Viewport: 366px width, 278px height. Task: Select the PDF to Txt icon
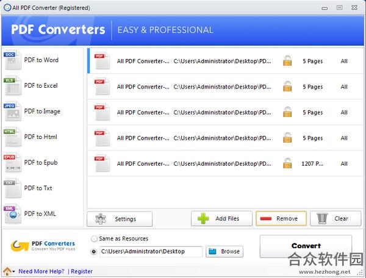[12, 188]
